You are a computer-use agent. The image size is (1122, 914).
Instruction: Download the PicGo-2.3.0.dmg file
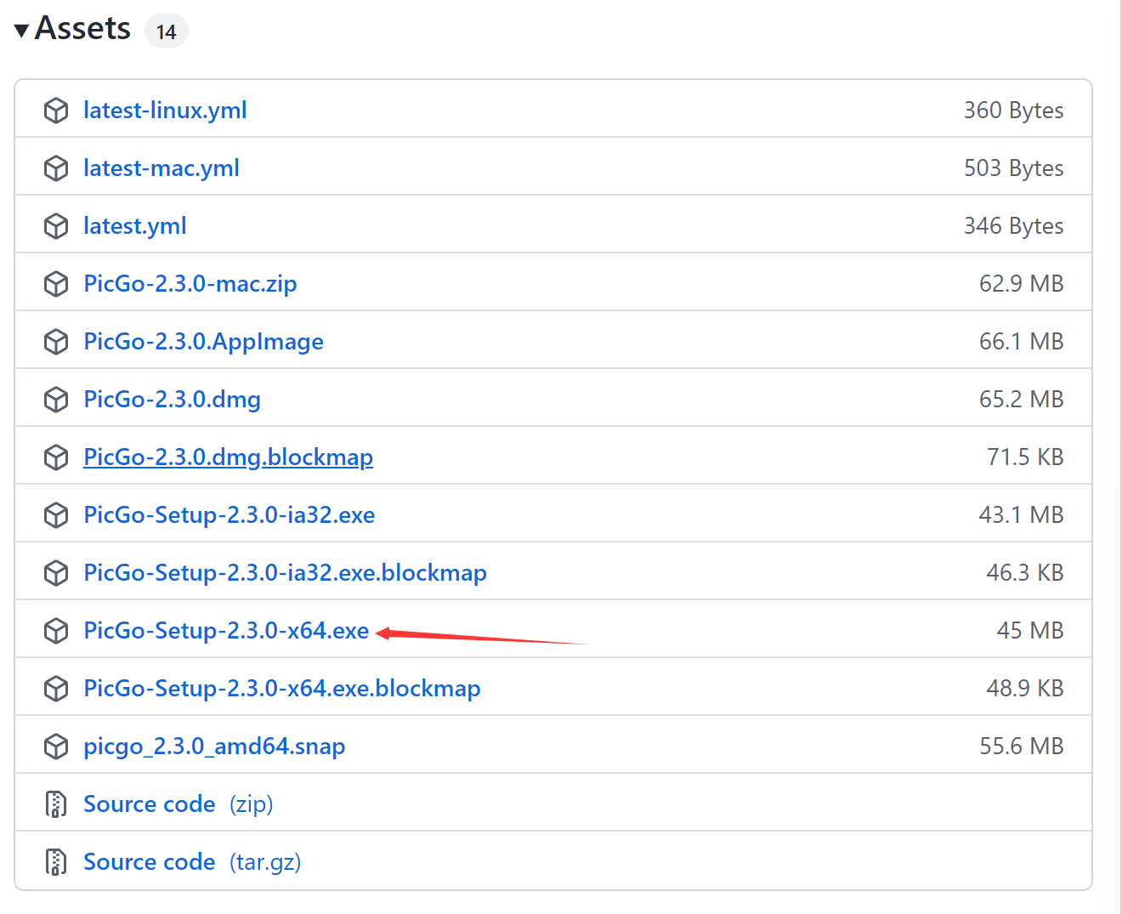(173, 400)
